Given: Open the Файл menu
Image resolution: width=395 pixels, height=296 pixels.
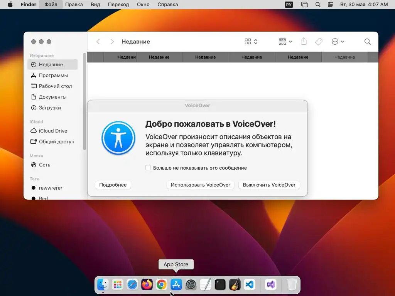Looking at the screenshot, I should [51, 5].
